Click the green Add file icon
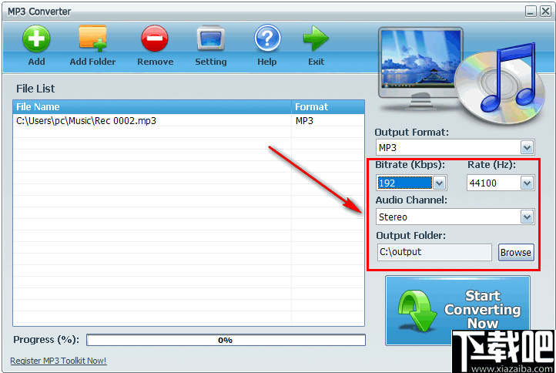The width and height of the screenshot is (556, 373). coord(36,39)
